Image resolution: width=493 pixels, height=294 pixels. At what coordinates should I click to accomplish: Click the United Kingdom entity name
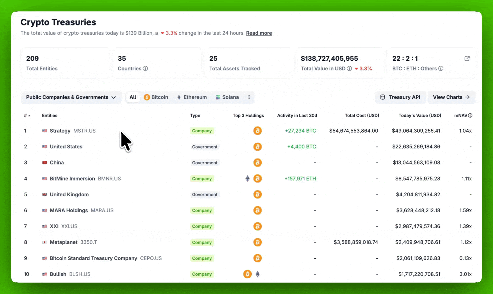point(69,194)
